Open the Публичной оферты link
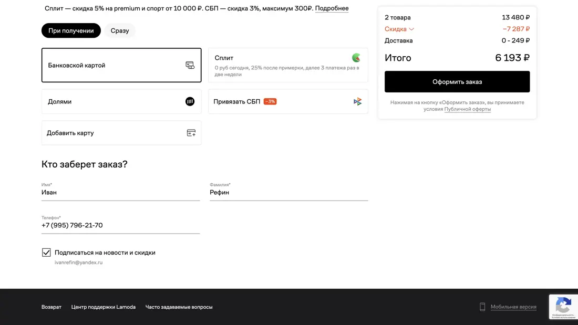This screenshot has height=325, width=578. click(x=467, y=109)
